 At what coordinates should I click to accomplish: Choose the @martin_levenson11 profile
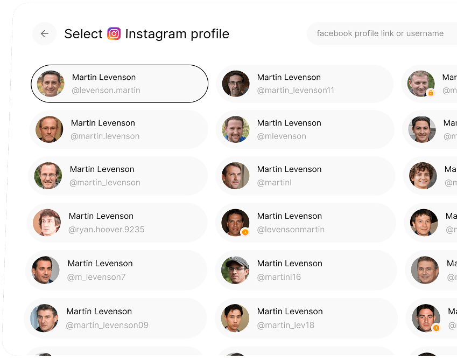[x=306, y=84]
